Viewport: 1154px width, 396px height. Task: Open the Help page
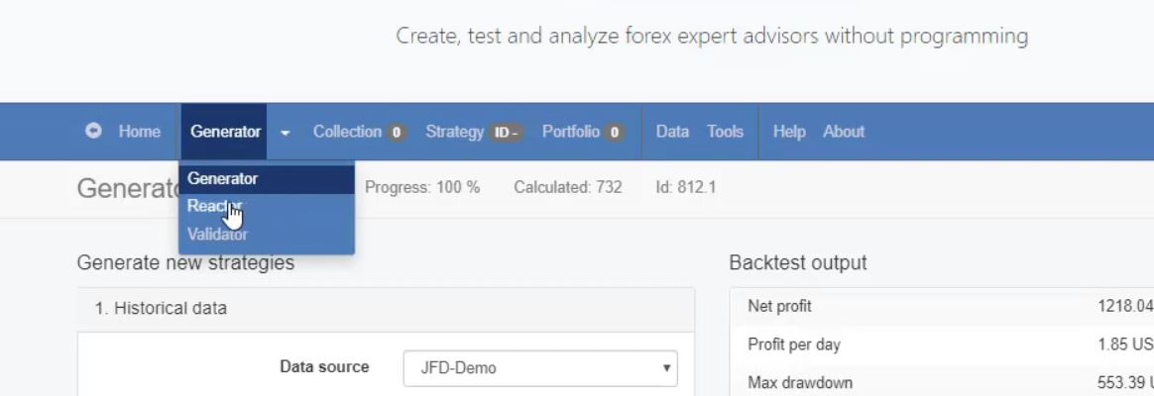point(789,132)
